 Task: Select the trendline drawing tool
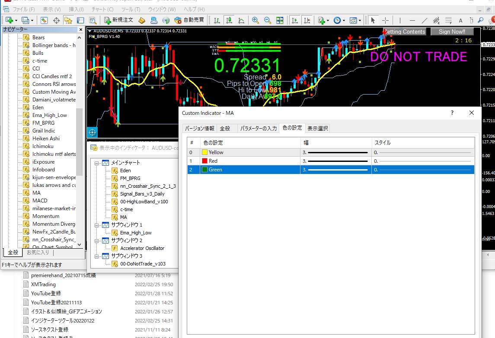(x=424, y=20)
